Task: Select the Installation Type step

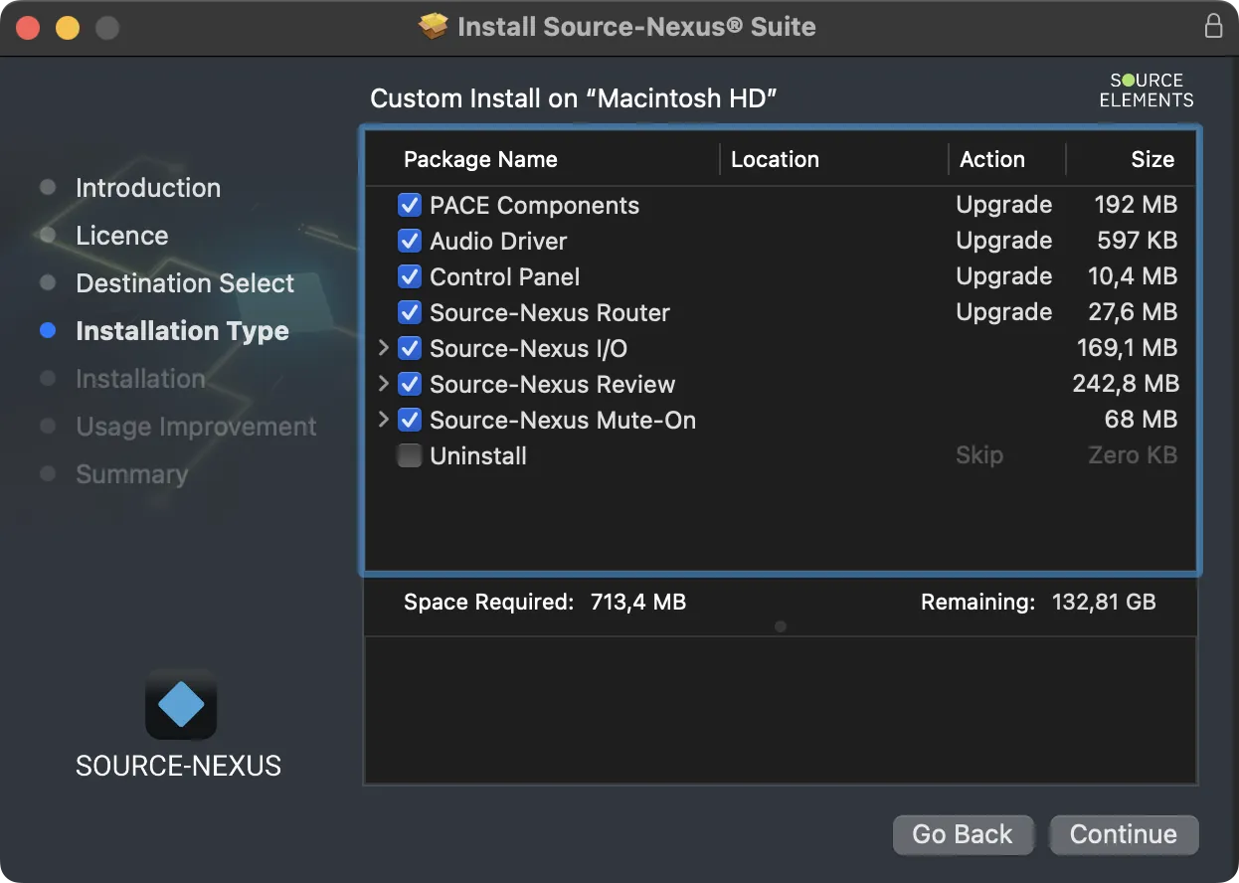Action: 182,331
